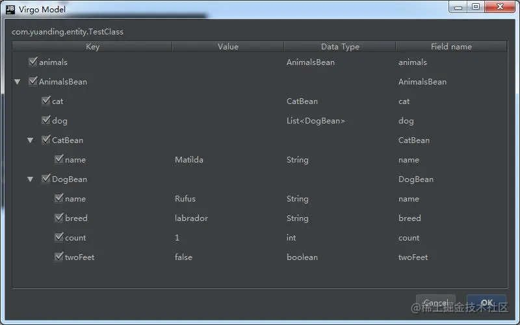The image size is (520, 325).
Task: Disable the CatBean checkbox
Action: click(x=46, y=140)
